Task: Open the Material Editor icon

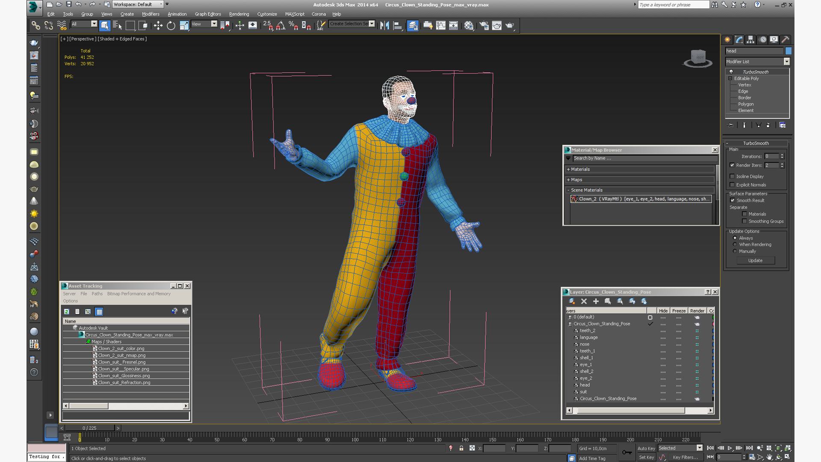Action: 469,26
